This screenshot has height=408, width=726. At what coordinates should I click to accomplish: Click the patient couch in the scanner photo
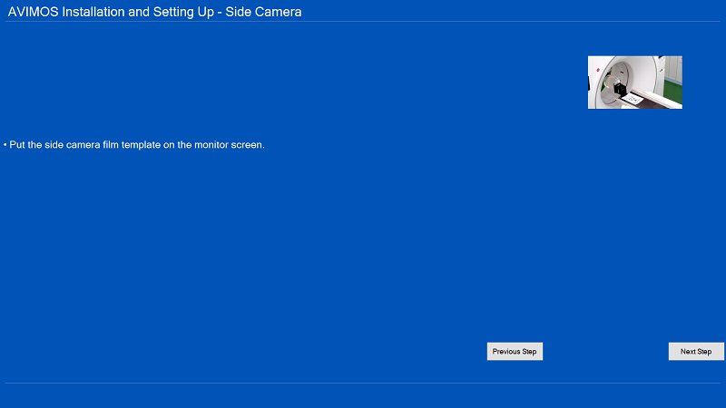pyautogui.click(x=652, y=100)
